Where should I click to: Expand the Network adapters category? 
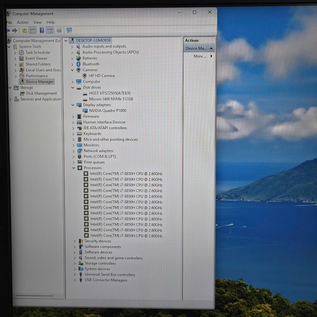pyautogui.click(x=73, y=151)
